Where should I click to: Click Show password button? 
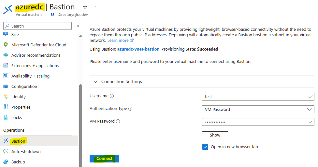point(215,135)
